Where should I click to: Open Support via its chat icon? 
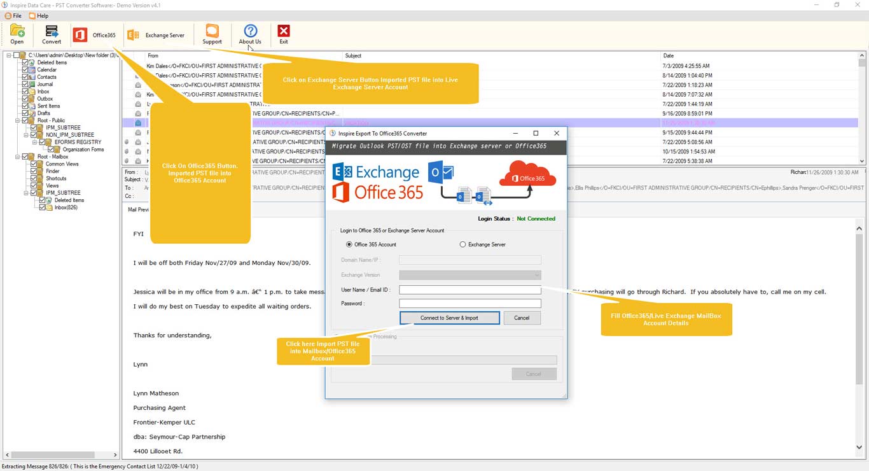click(212, 31)
